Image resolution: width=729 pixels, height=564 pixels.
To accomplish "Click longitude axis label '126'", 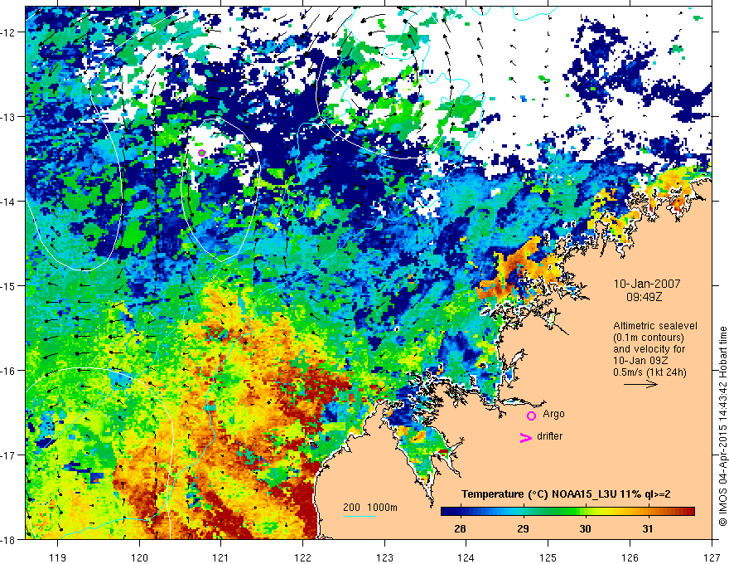I will pos(630,557).
